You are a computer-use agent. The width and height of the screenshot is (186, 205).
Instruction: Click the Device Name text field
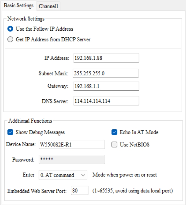coord(71,145)
